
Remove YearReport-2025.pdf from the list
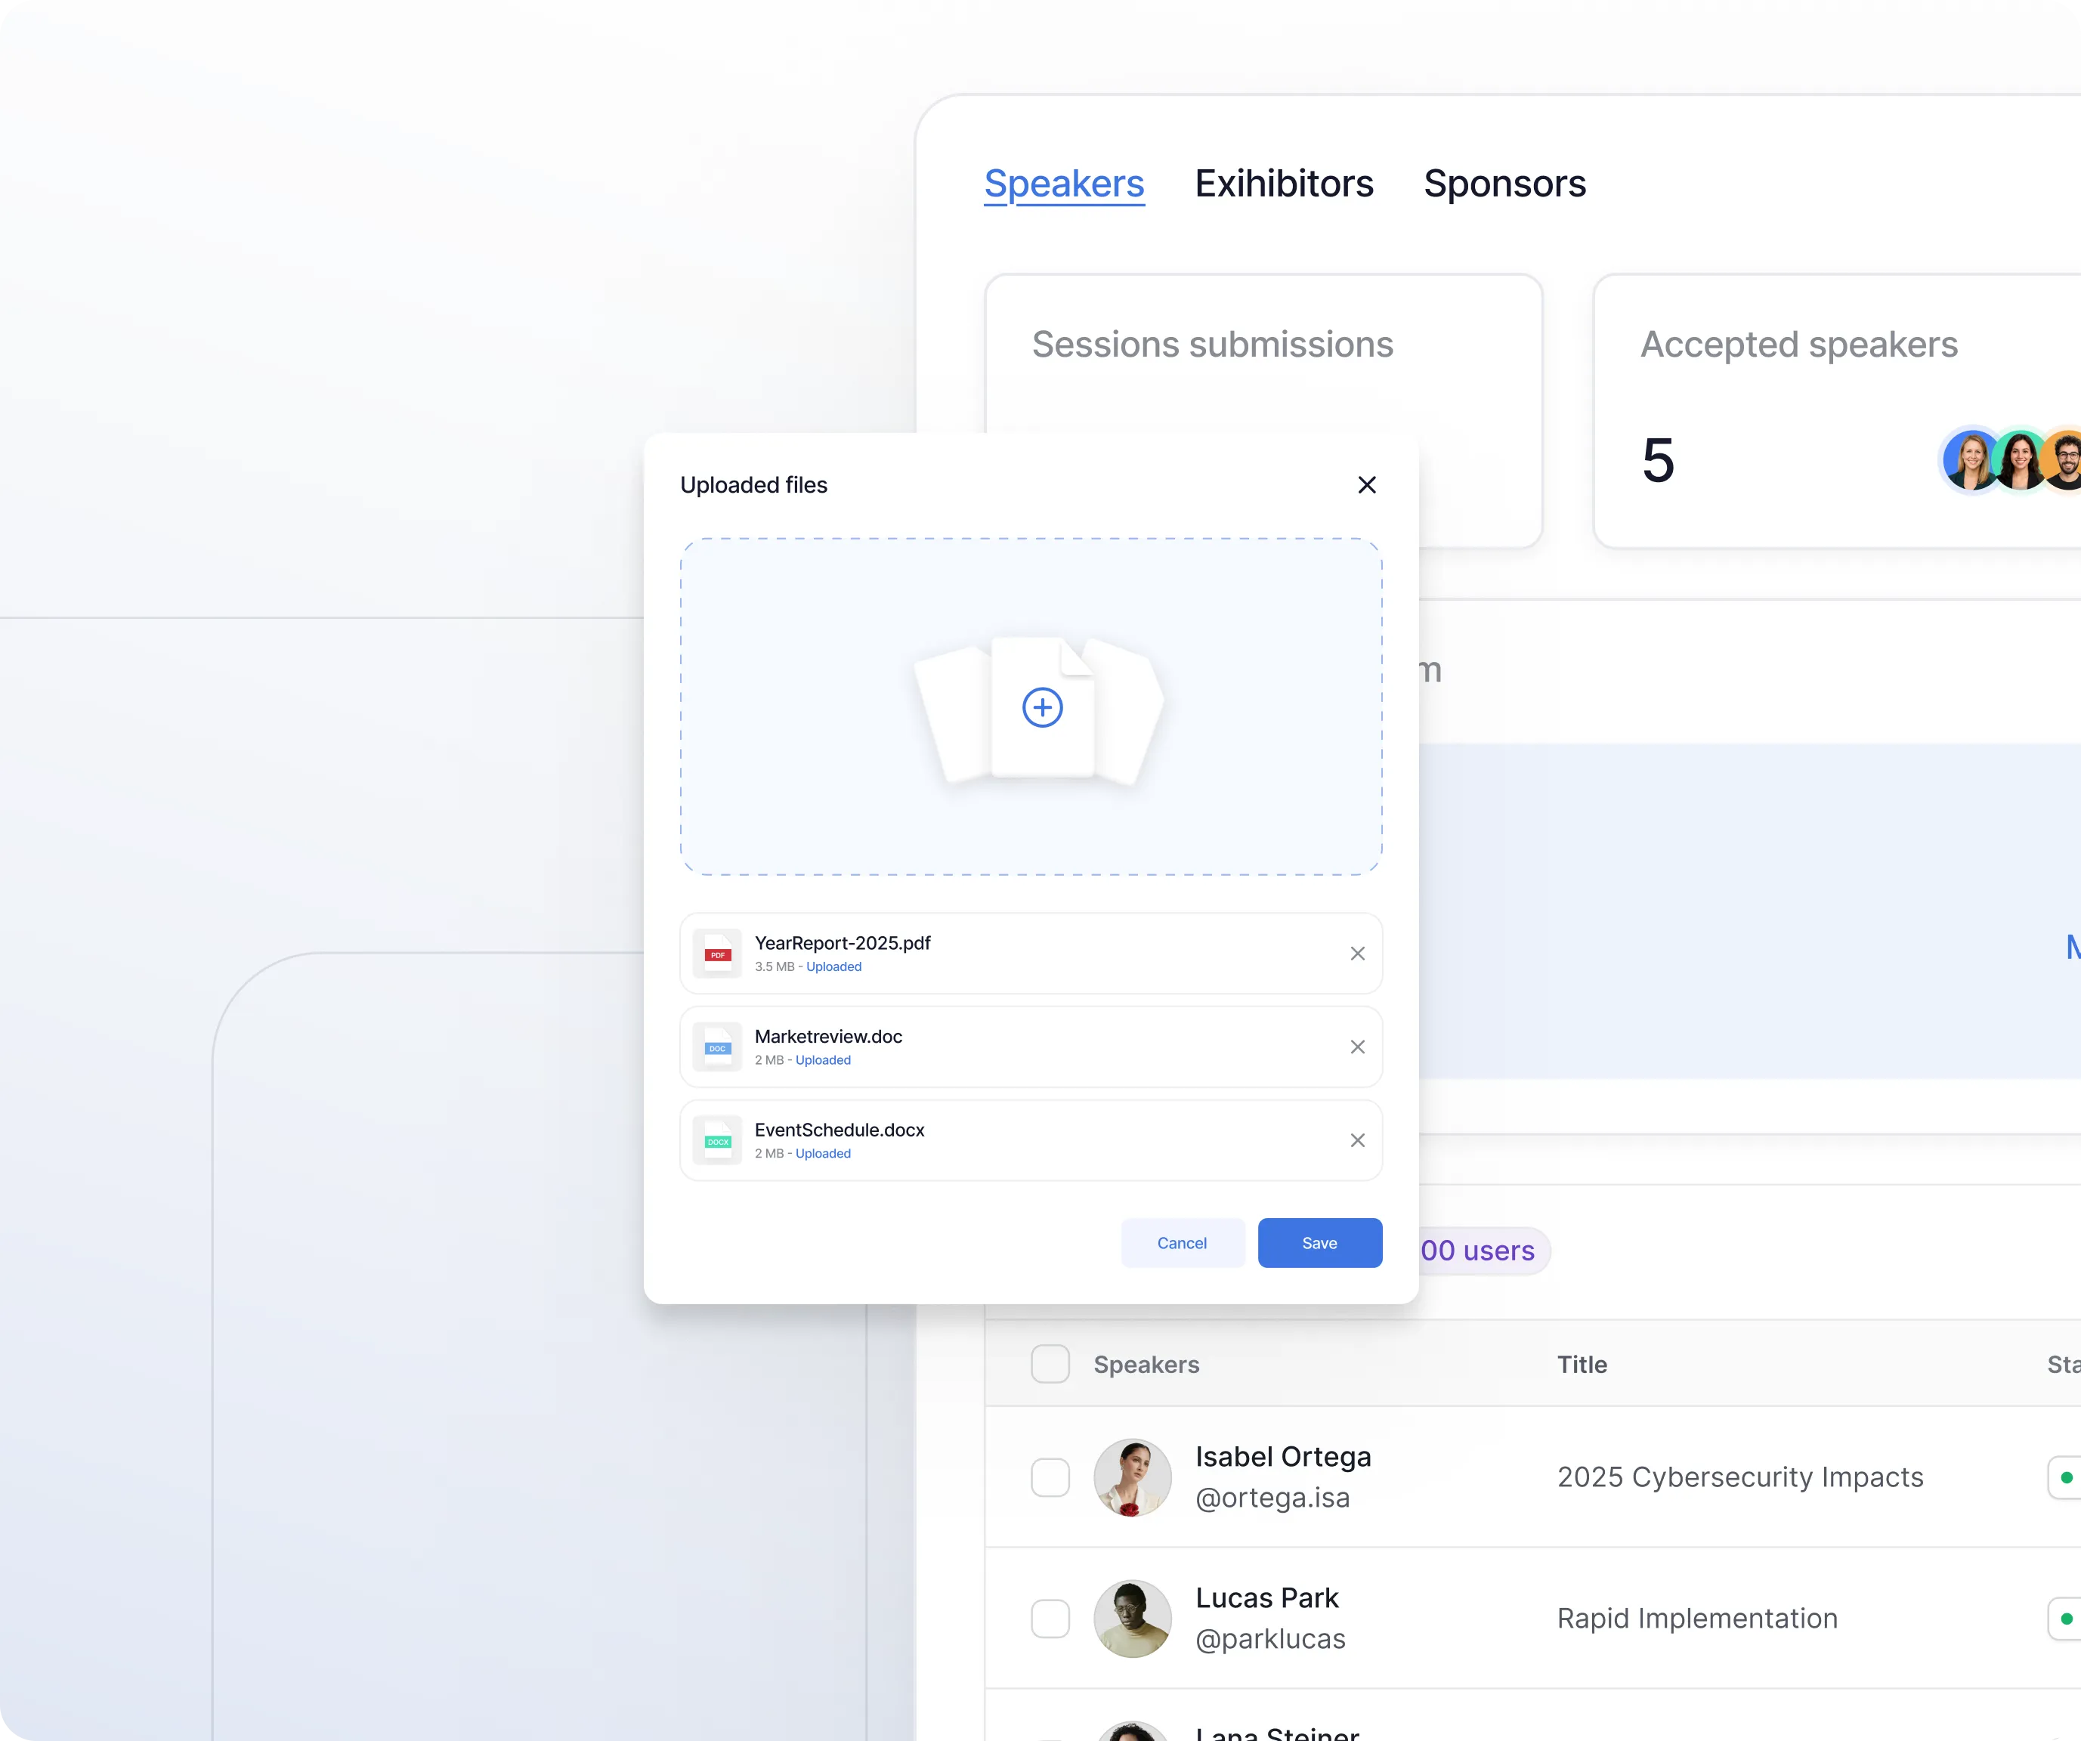tap(1356, 953)
